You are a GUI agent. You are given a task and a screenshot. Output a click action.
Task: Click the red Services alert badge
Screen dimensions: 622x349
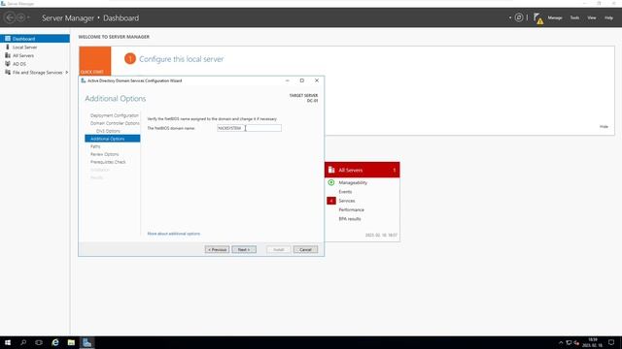coord(331,201)
